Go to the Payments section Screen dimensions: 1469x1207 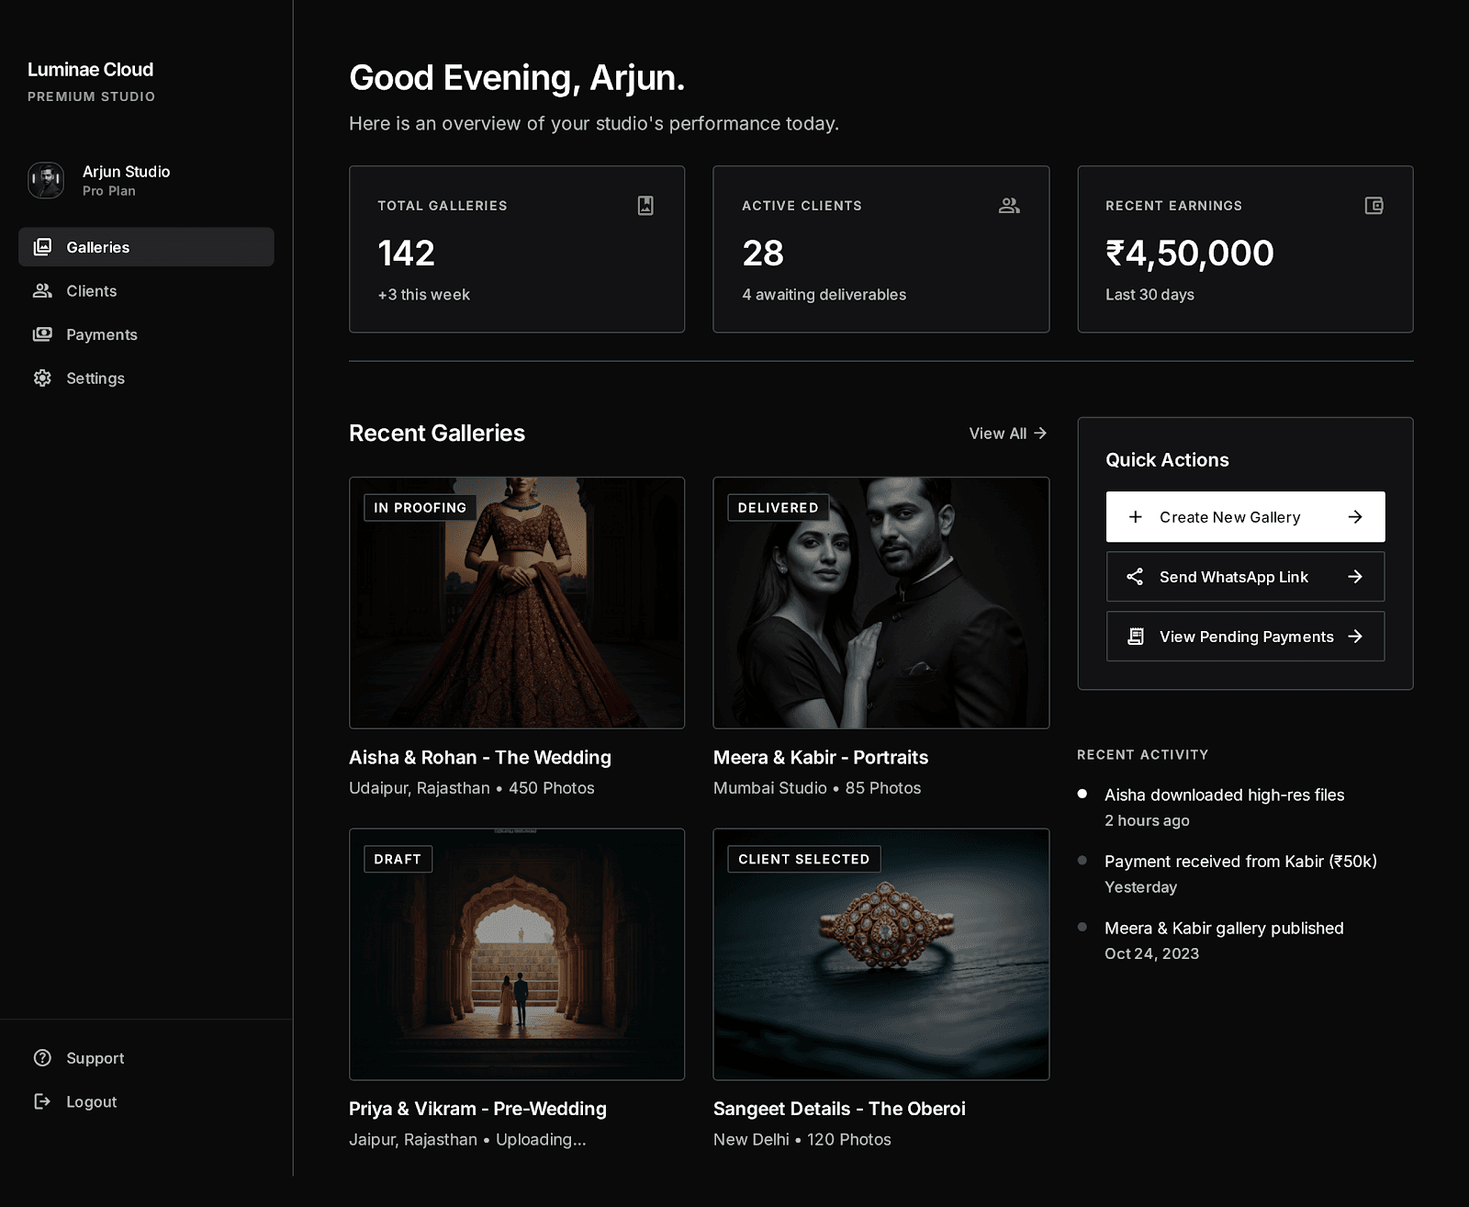pyautogui.click(x=146, y=334)
